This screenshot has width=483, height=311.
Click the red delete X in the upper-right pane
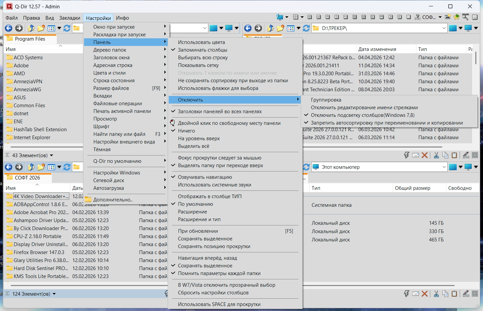coord(424,155)
